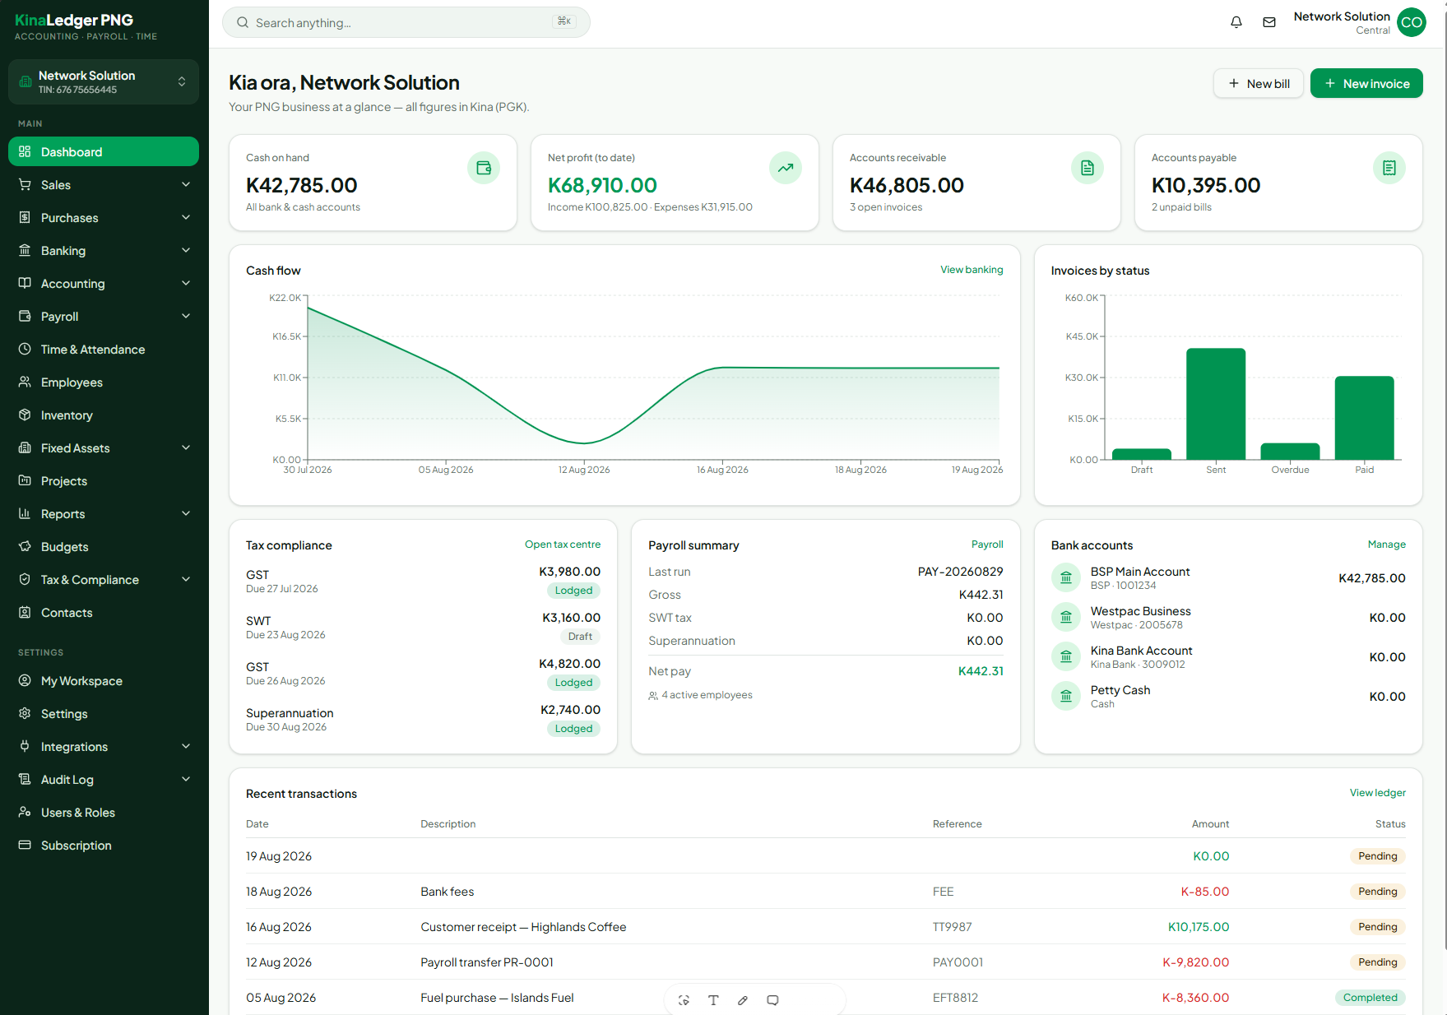Open the Employees page
The height and width of the screenshot is (1015, 1447).
[x=104, y=382]
